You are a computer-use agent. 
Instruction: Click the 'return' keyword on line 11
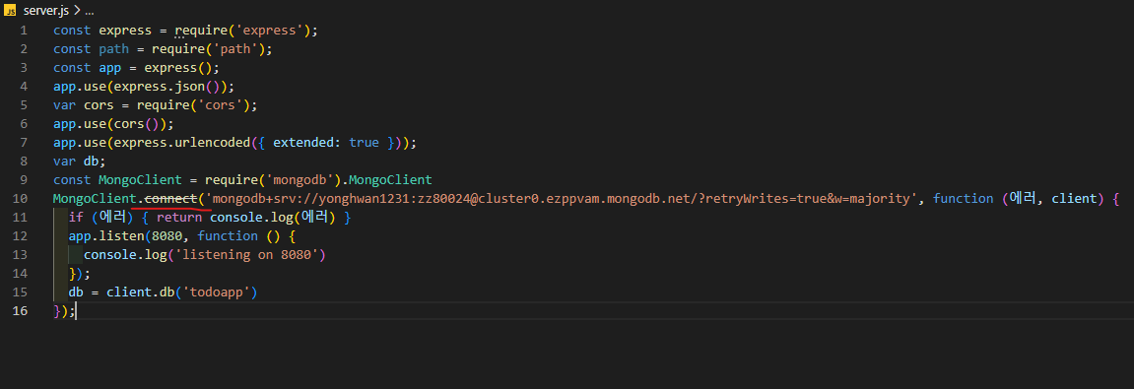click(x=178, y=217)
